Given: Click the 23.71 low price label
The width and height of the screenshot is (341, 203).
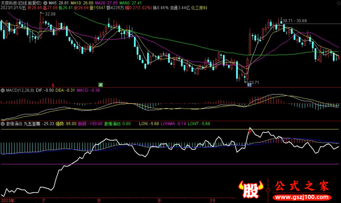Looking at the screenshot, I should point(254,82).
